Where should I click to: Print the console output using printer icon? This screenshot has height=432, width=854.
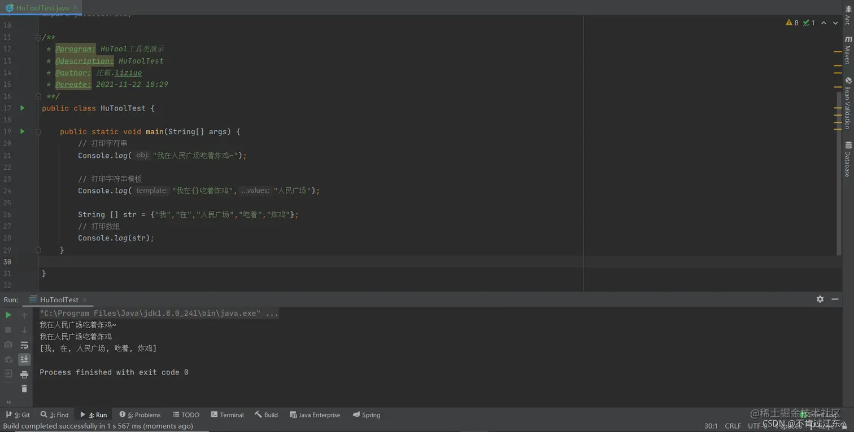tap(24, 374)
